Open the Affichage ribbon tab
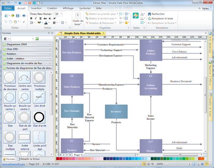 click(x=68, y=8)
